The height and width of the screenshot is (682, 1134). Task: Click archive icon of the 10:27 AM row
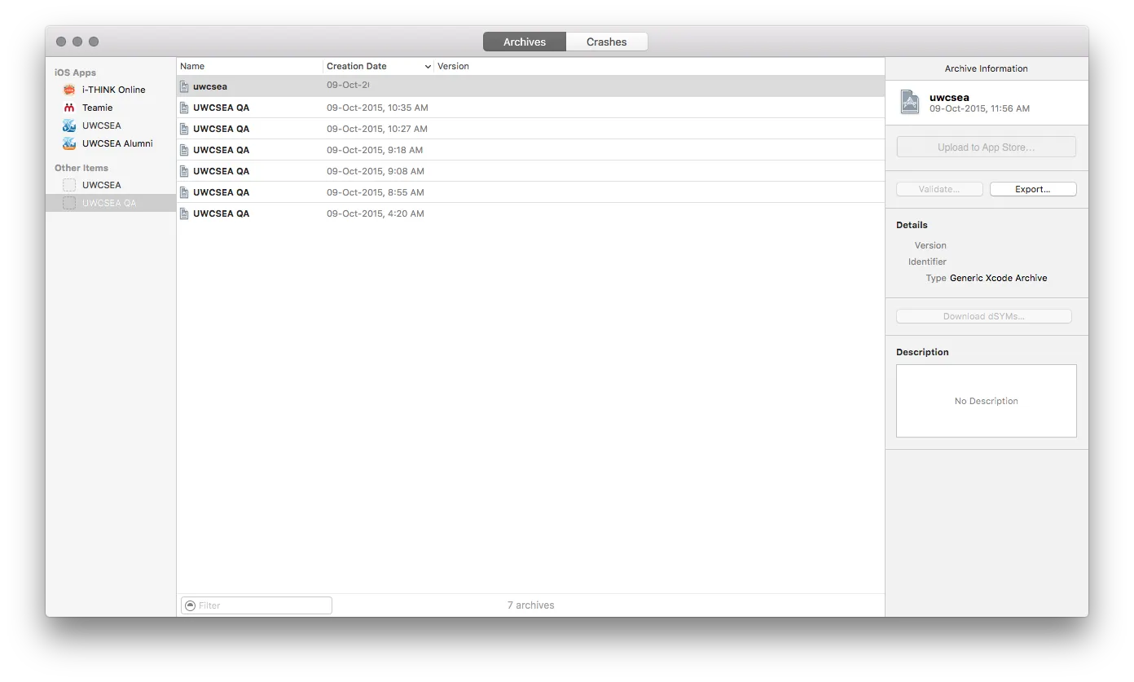click(x=184, y=129)
